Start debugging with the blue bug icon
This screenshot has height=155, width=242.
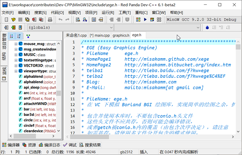(x=207, y=27)
